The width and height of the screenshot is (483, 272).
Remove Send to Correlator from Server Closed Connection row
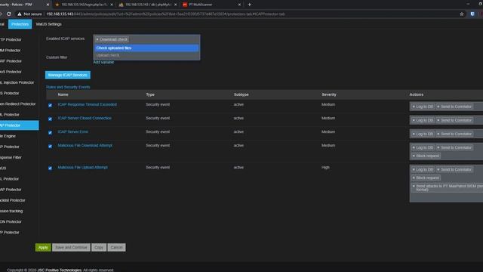click(438, 120)
